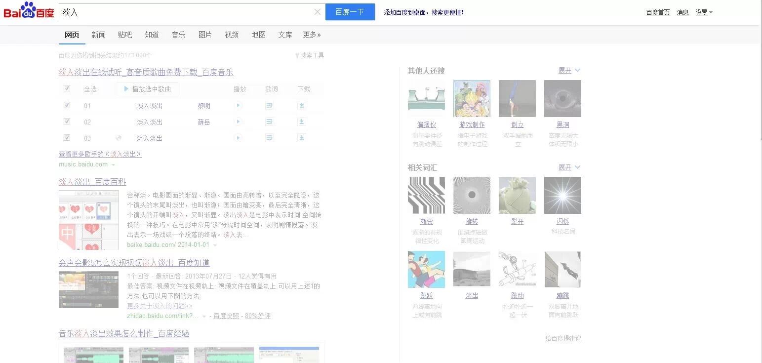This screenshot has width=762, height=363.
Task: Open the dropdown arrow after zhidao.baidu.com link
Action: (x=204, y=317)
